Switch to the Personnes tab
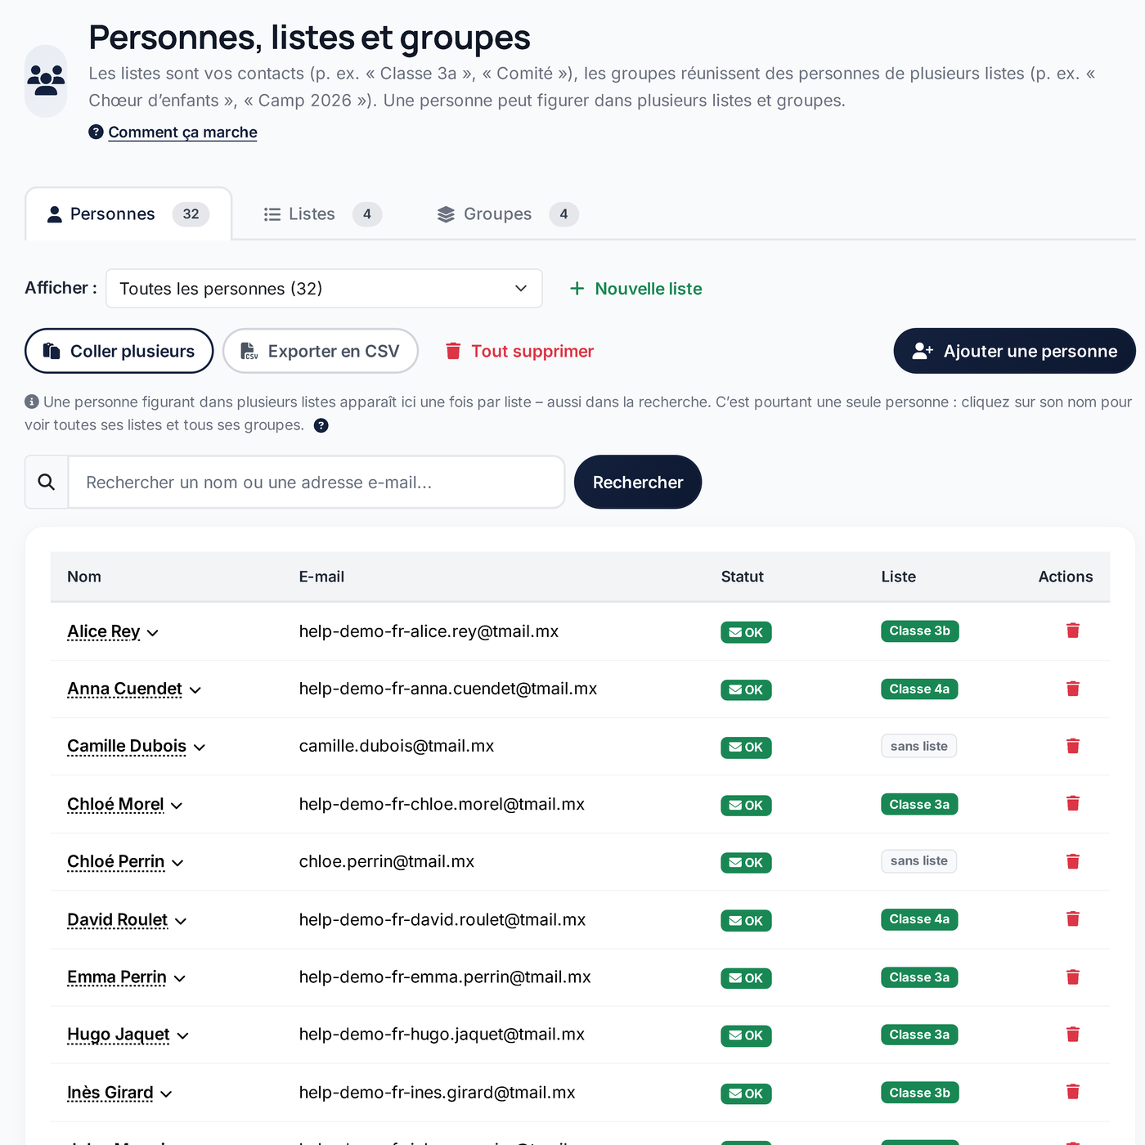The height and width of the screenshot is (1145, 1145). coord(128,214)
